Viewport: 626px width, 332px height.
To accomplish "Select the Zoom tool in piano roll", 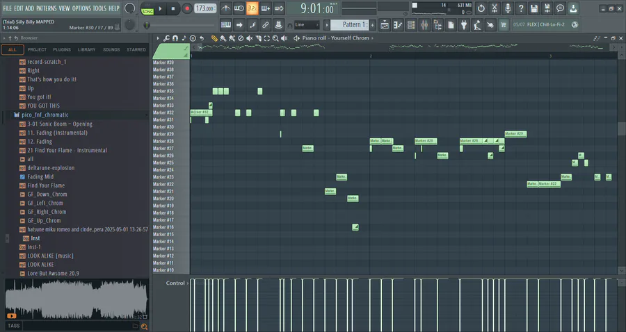I will point(275,38).
